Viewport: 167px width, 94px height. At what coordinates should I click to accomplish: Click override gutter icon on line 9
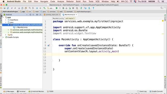tap(49, 45)
